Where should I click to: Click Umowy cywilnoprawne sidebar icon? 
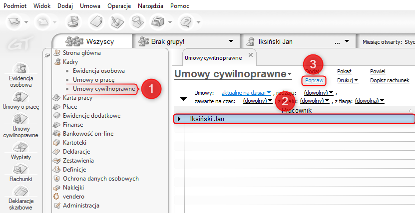[x=20, y=126]
